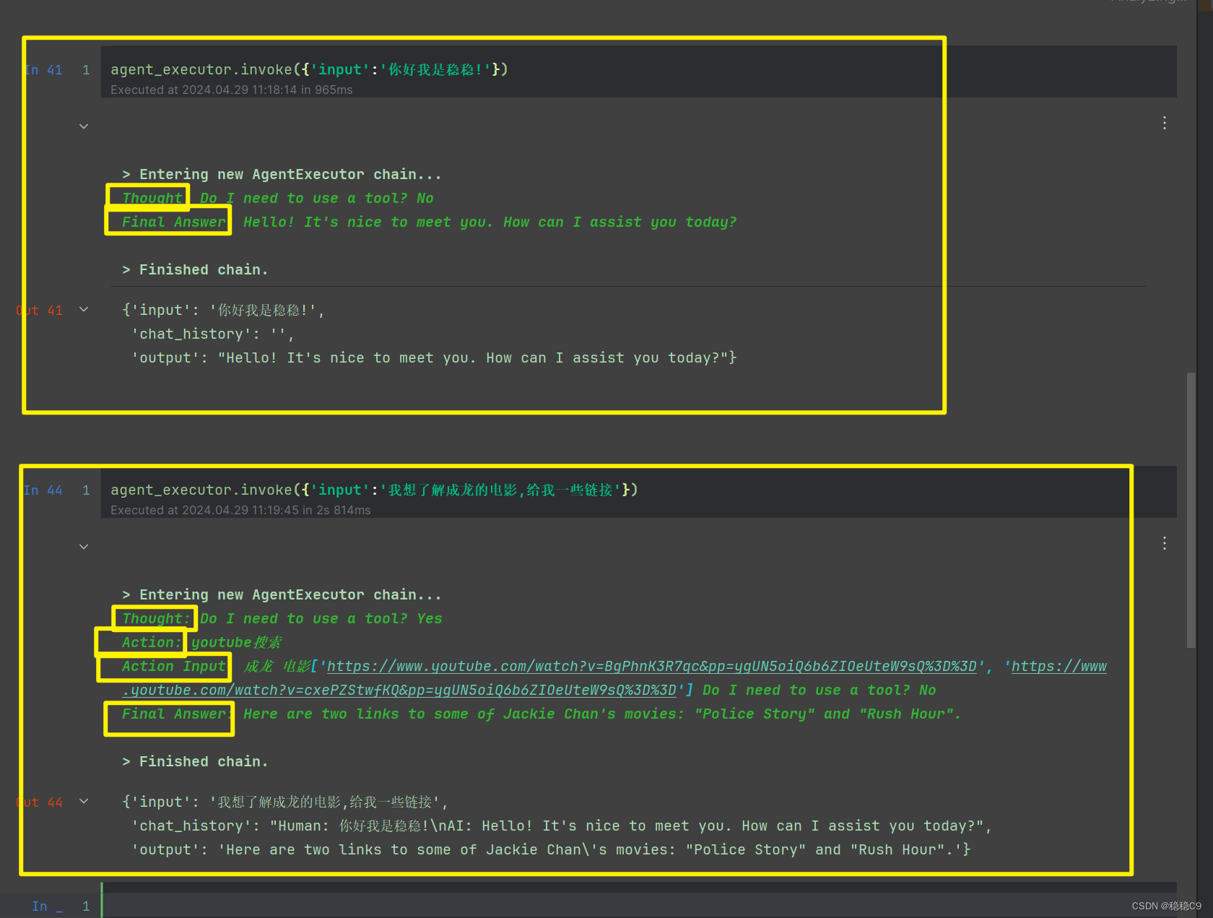Open the wrapped YouTube link containing cxePZStwfKQ

coord(399,690)
